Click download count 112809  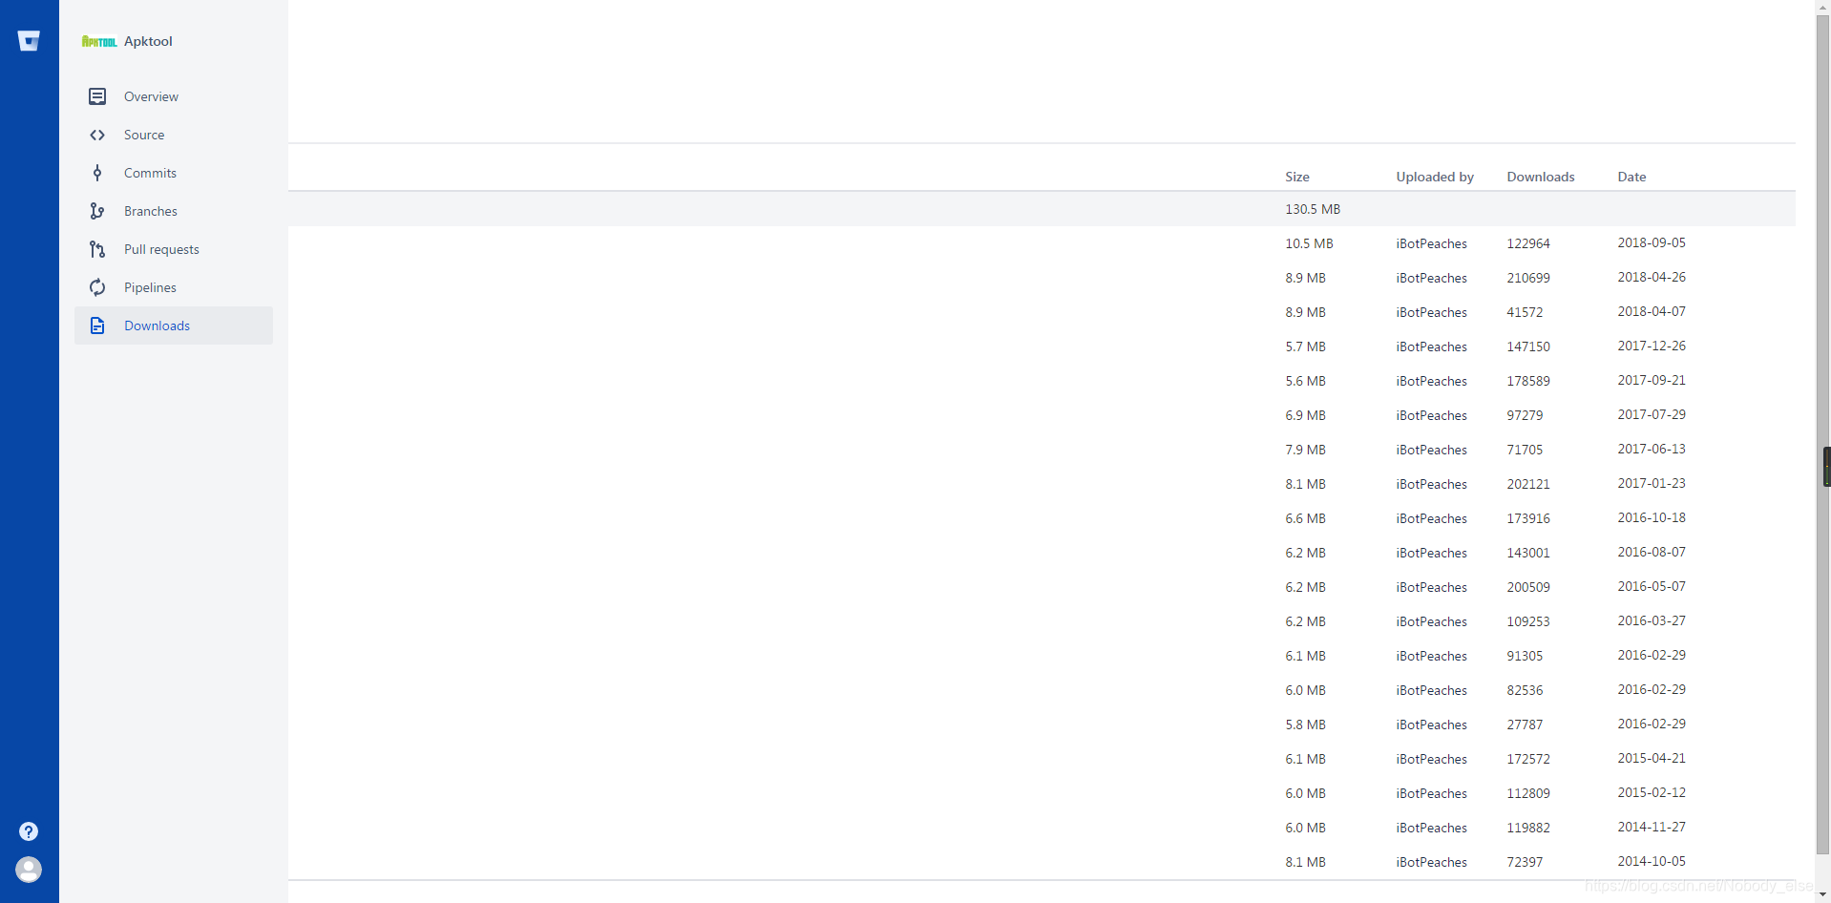(x=1528, y=793)
